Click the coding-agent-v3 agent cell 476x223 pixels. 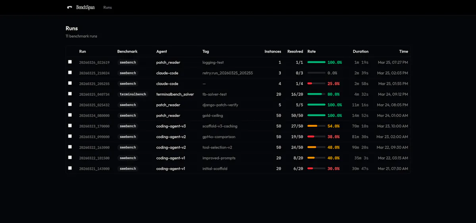coord(171,126)
